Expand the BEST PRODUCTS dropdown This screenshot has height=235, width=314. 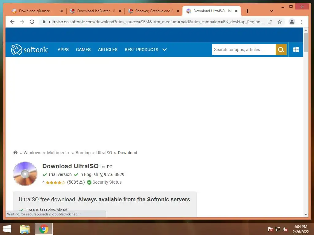point(146,50)
